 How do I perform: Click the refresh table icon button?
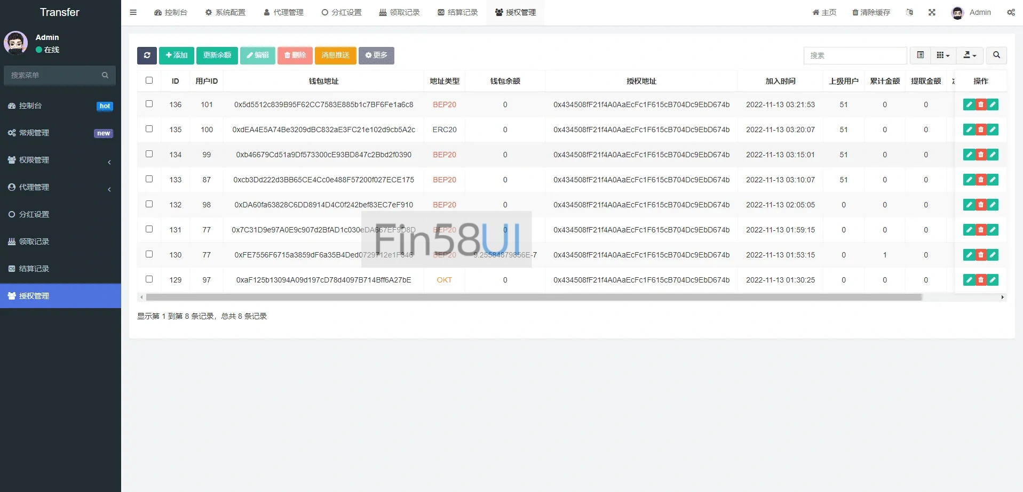pyautogui.click(x=147, y=55)
